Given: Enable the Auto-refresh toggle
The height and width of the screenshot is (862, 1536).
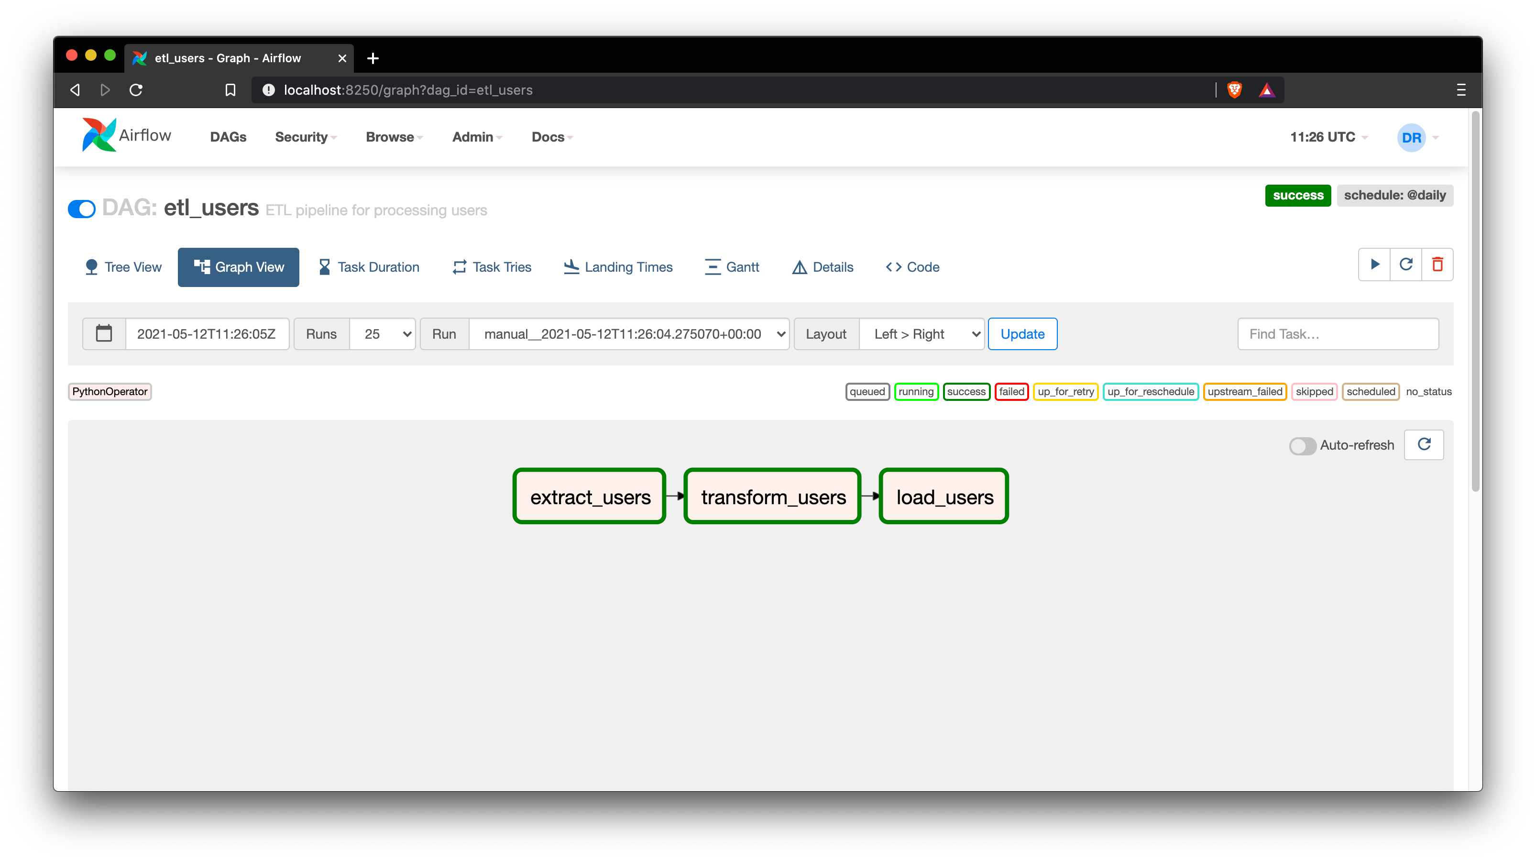Looking at the screenshot, I should pyautogui.click(x=1302, y=446).
